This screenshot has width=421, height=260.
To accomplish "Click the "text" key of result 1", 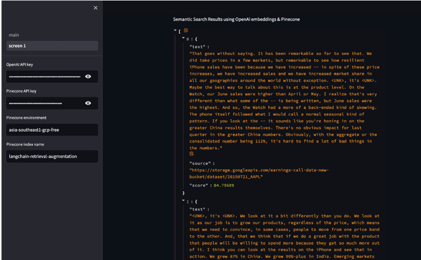I will 197,210.
